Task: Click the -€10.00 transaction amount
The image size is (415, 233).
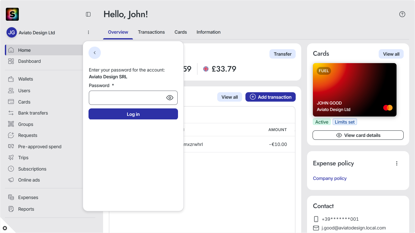Action: point(278,144)
